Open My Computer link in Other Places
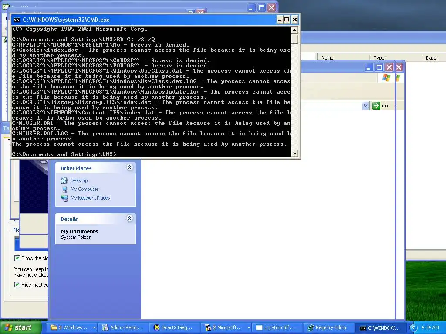The height and width of the screenshot is (334, 446). 84,189
